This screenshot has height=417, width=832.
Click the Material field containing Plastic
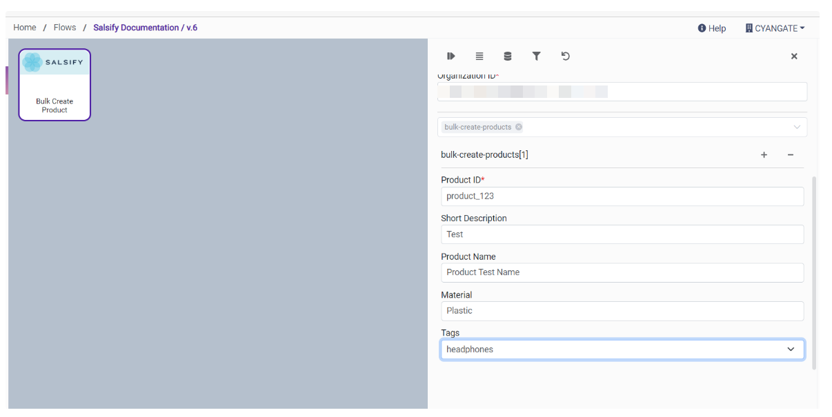click(x=622, y=311)
